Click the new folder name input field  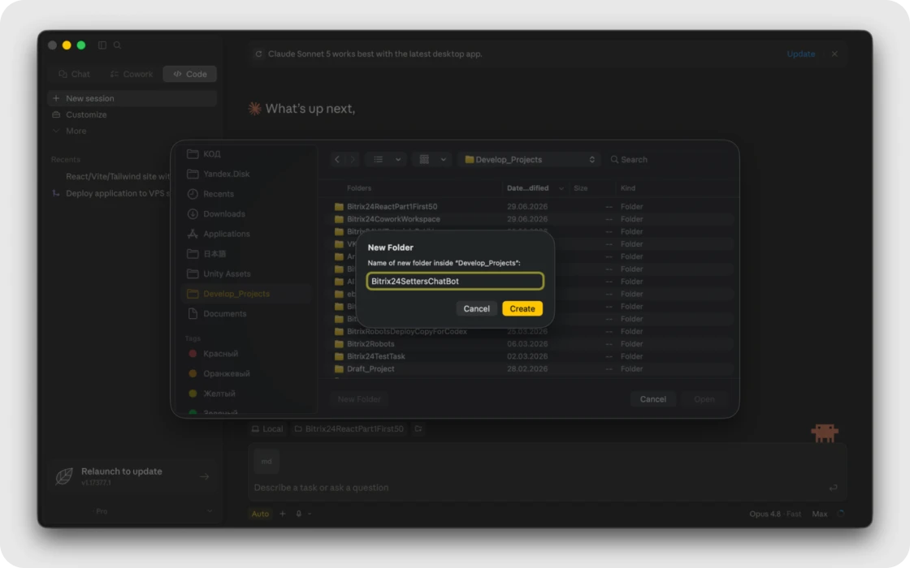point(455,281)
